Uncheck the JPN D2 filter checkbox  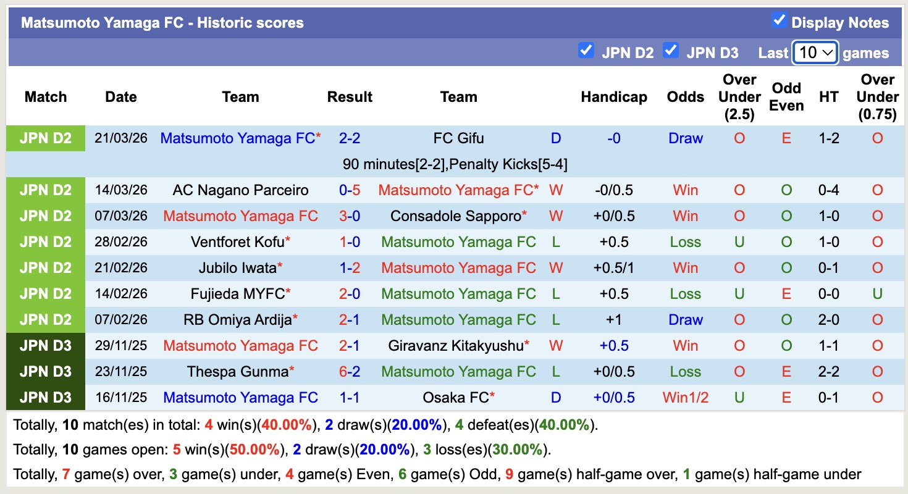click(586, 51)
